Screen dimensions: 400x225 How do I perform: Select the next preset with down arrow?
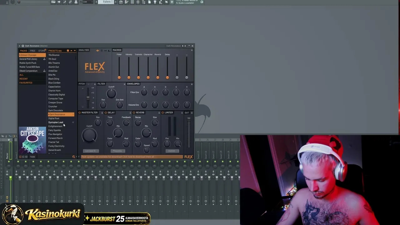74,51
